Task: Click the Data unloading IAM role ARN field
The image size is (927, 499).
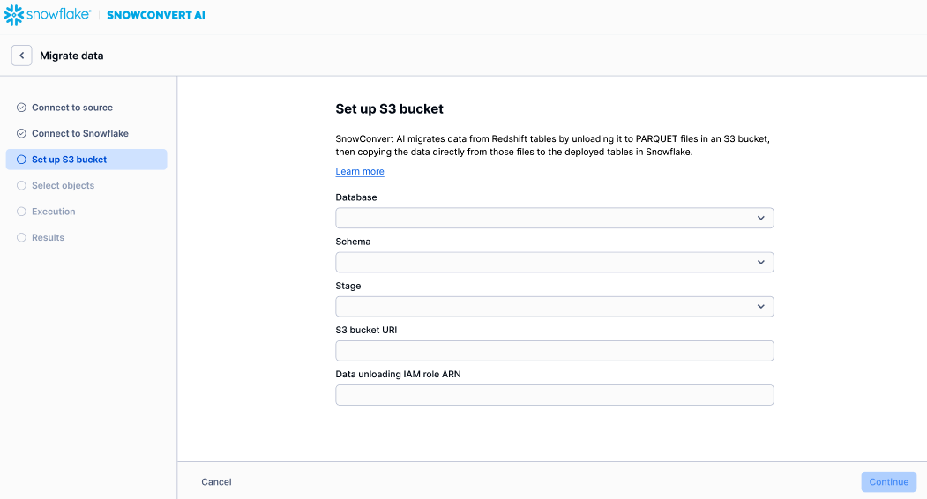Action: click(554, 395)
